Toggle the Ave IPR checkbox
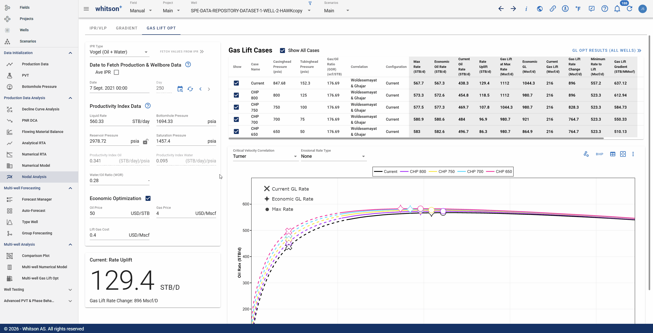 pos(116,72)
